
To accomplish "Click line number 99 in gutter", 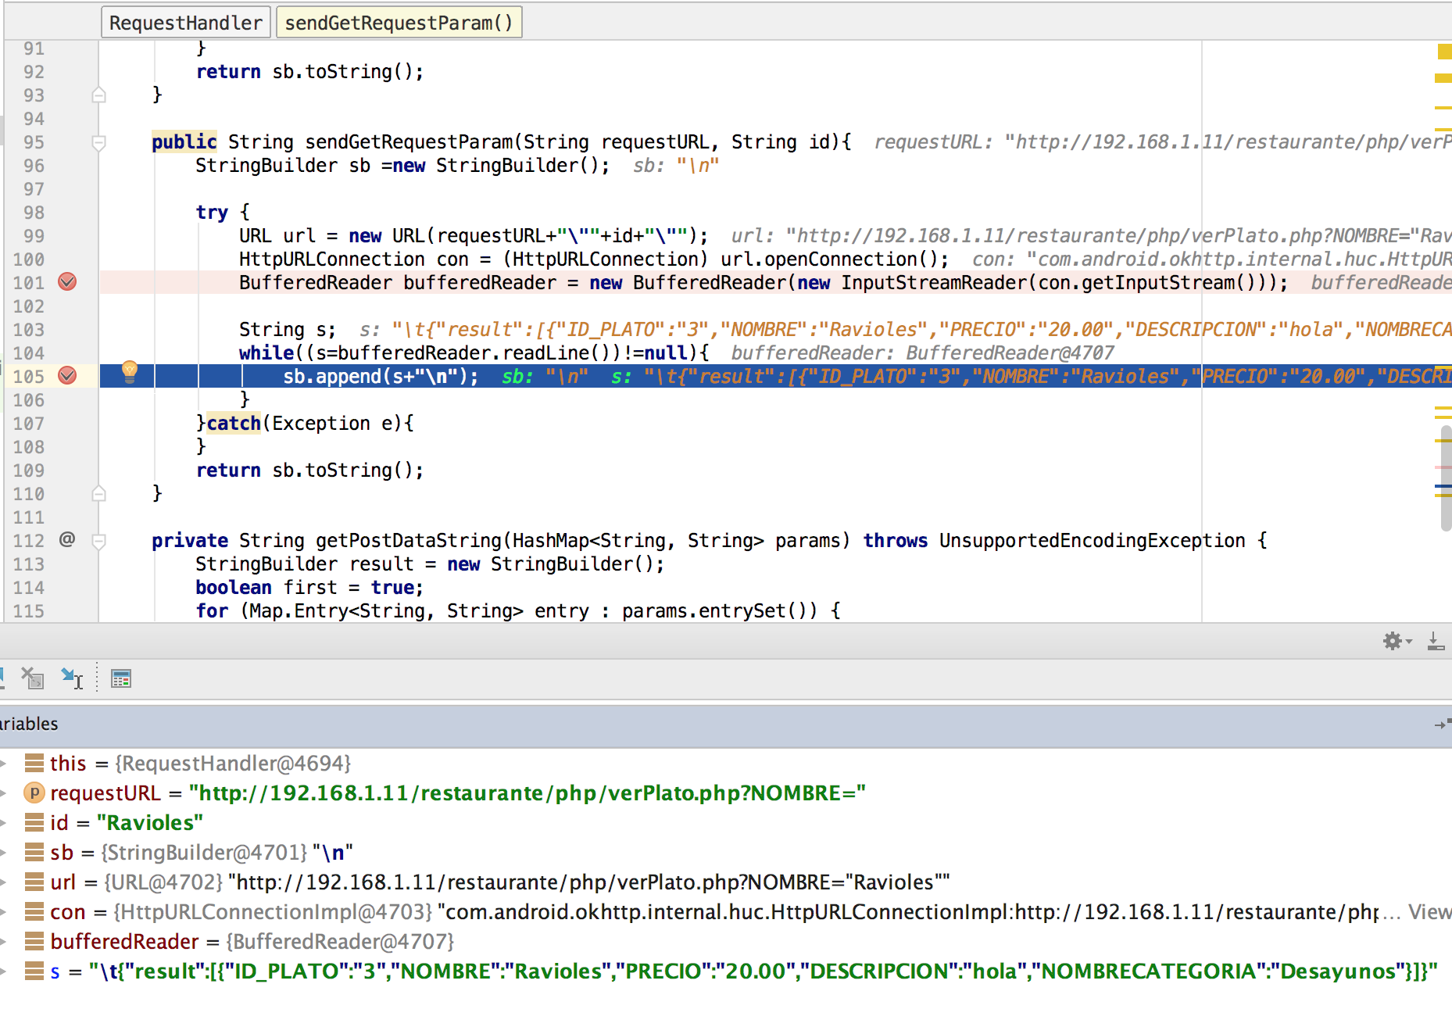I will (x=33, y=236).
